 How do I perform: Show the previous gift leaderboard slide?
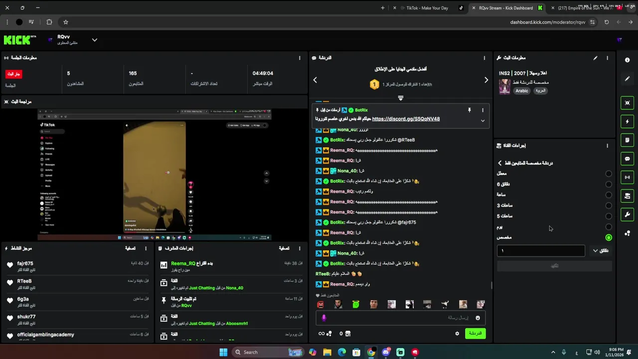[x=315, y=80]
